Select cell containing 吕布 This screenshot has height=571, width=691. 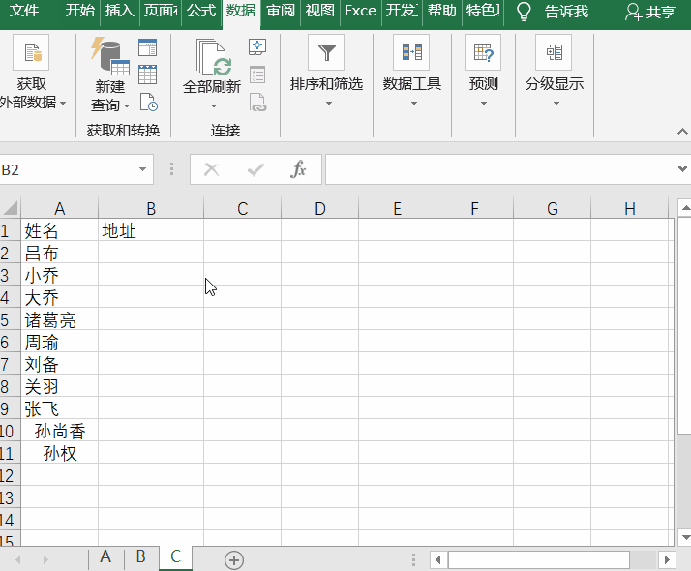click(x=59, y=253)
